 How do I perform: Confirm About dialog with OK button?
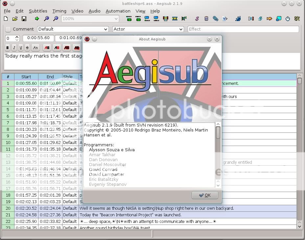pyautogui.click(x=205, y=195)
